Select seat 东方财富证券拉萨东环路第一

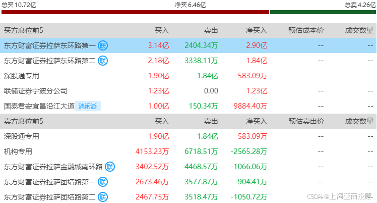tap(50, 45)
